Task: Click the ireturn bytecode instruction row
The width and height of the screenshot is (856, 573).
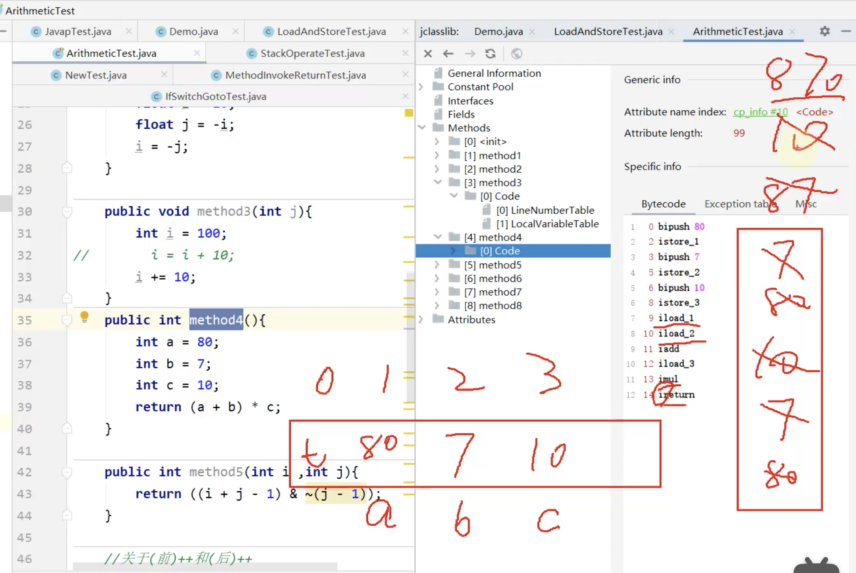Action: 676,395
